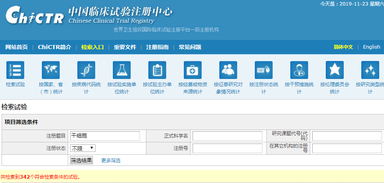Screen dimensions: 384x183
Task: Open 注册指南 navigation item
Action: tap(158, 47)
